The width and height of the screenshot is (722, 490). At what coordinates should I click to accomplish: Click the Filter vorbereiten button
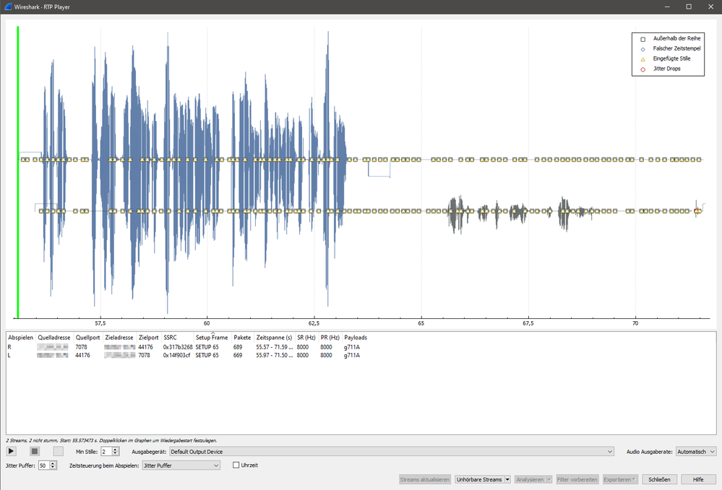[x=577, y=479]
